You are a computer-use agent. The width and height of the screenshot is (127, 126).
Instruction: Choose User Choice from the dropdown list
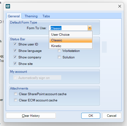[x=71, y=35]
